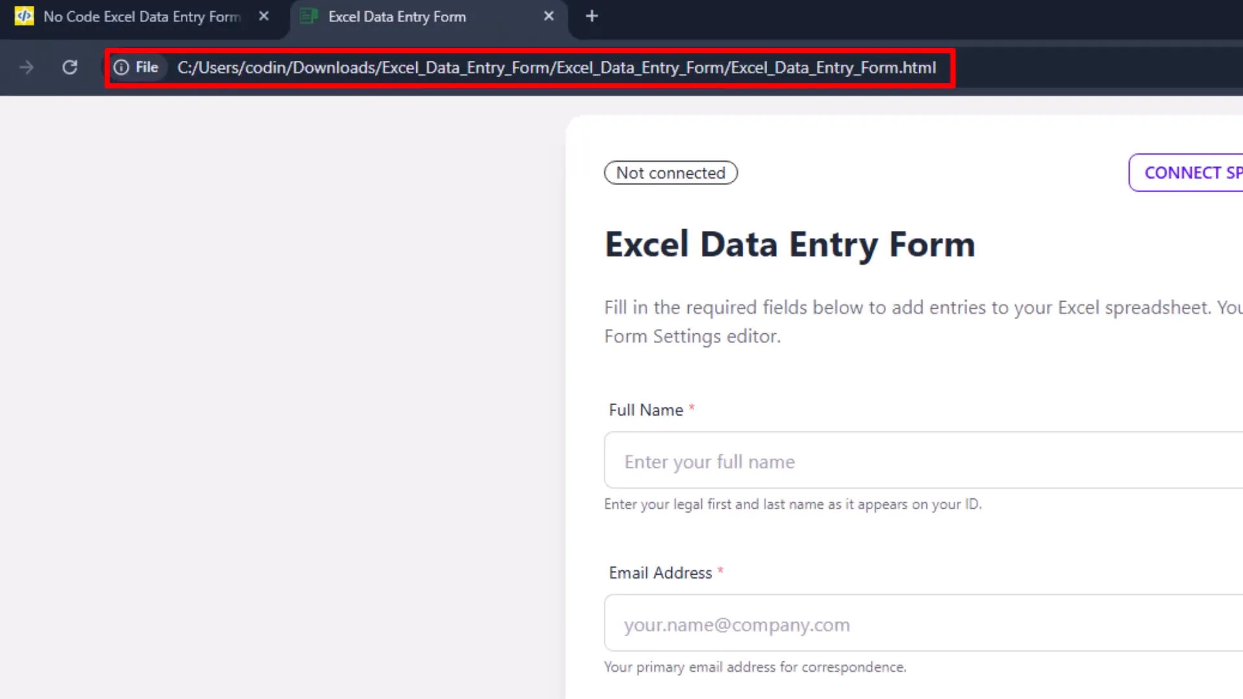The height and width of the screenshot is (699, 1243).
Task: Open a new tab with the plus button
Action: (591, 16)
